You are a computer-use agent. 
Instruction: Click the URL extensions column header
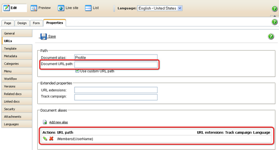click(210, 132)
